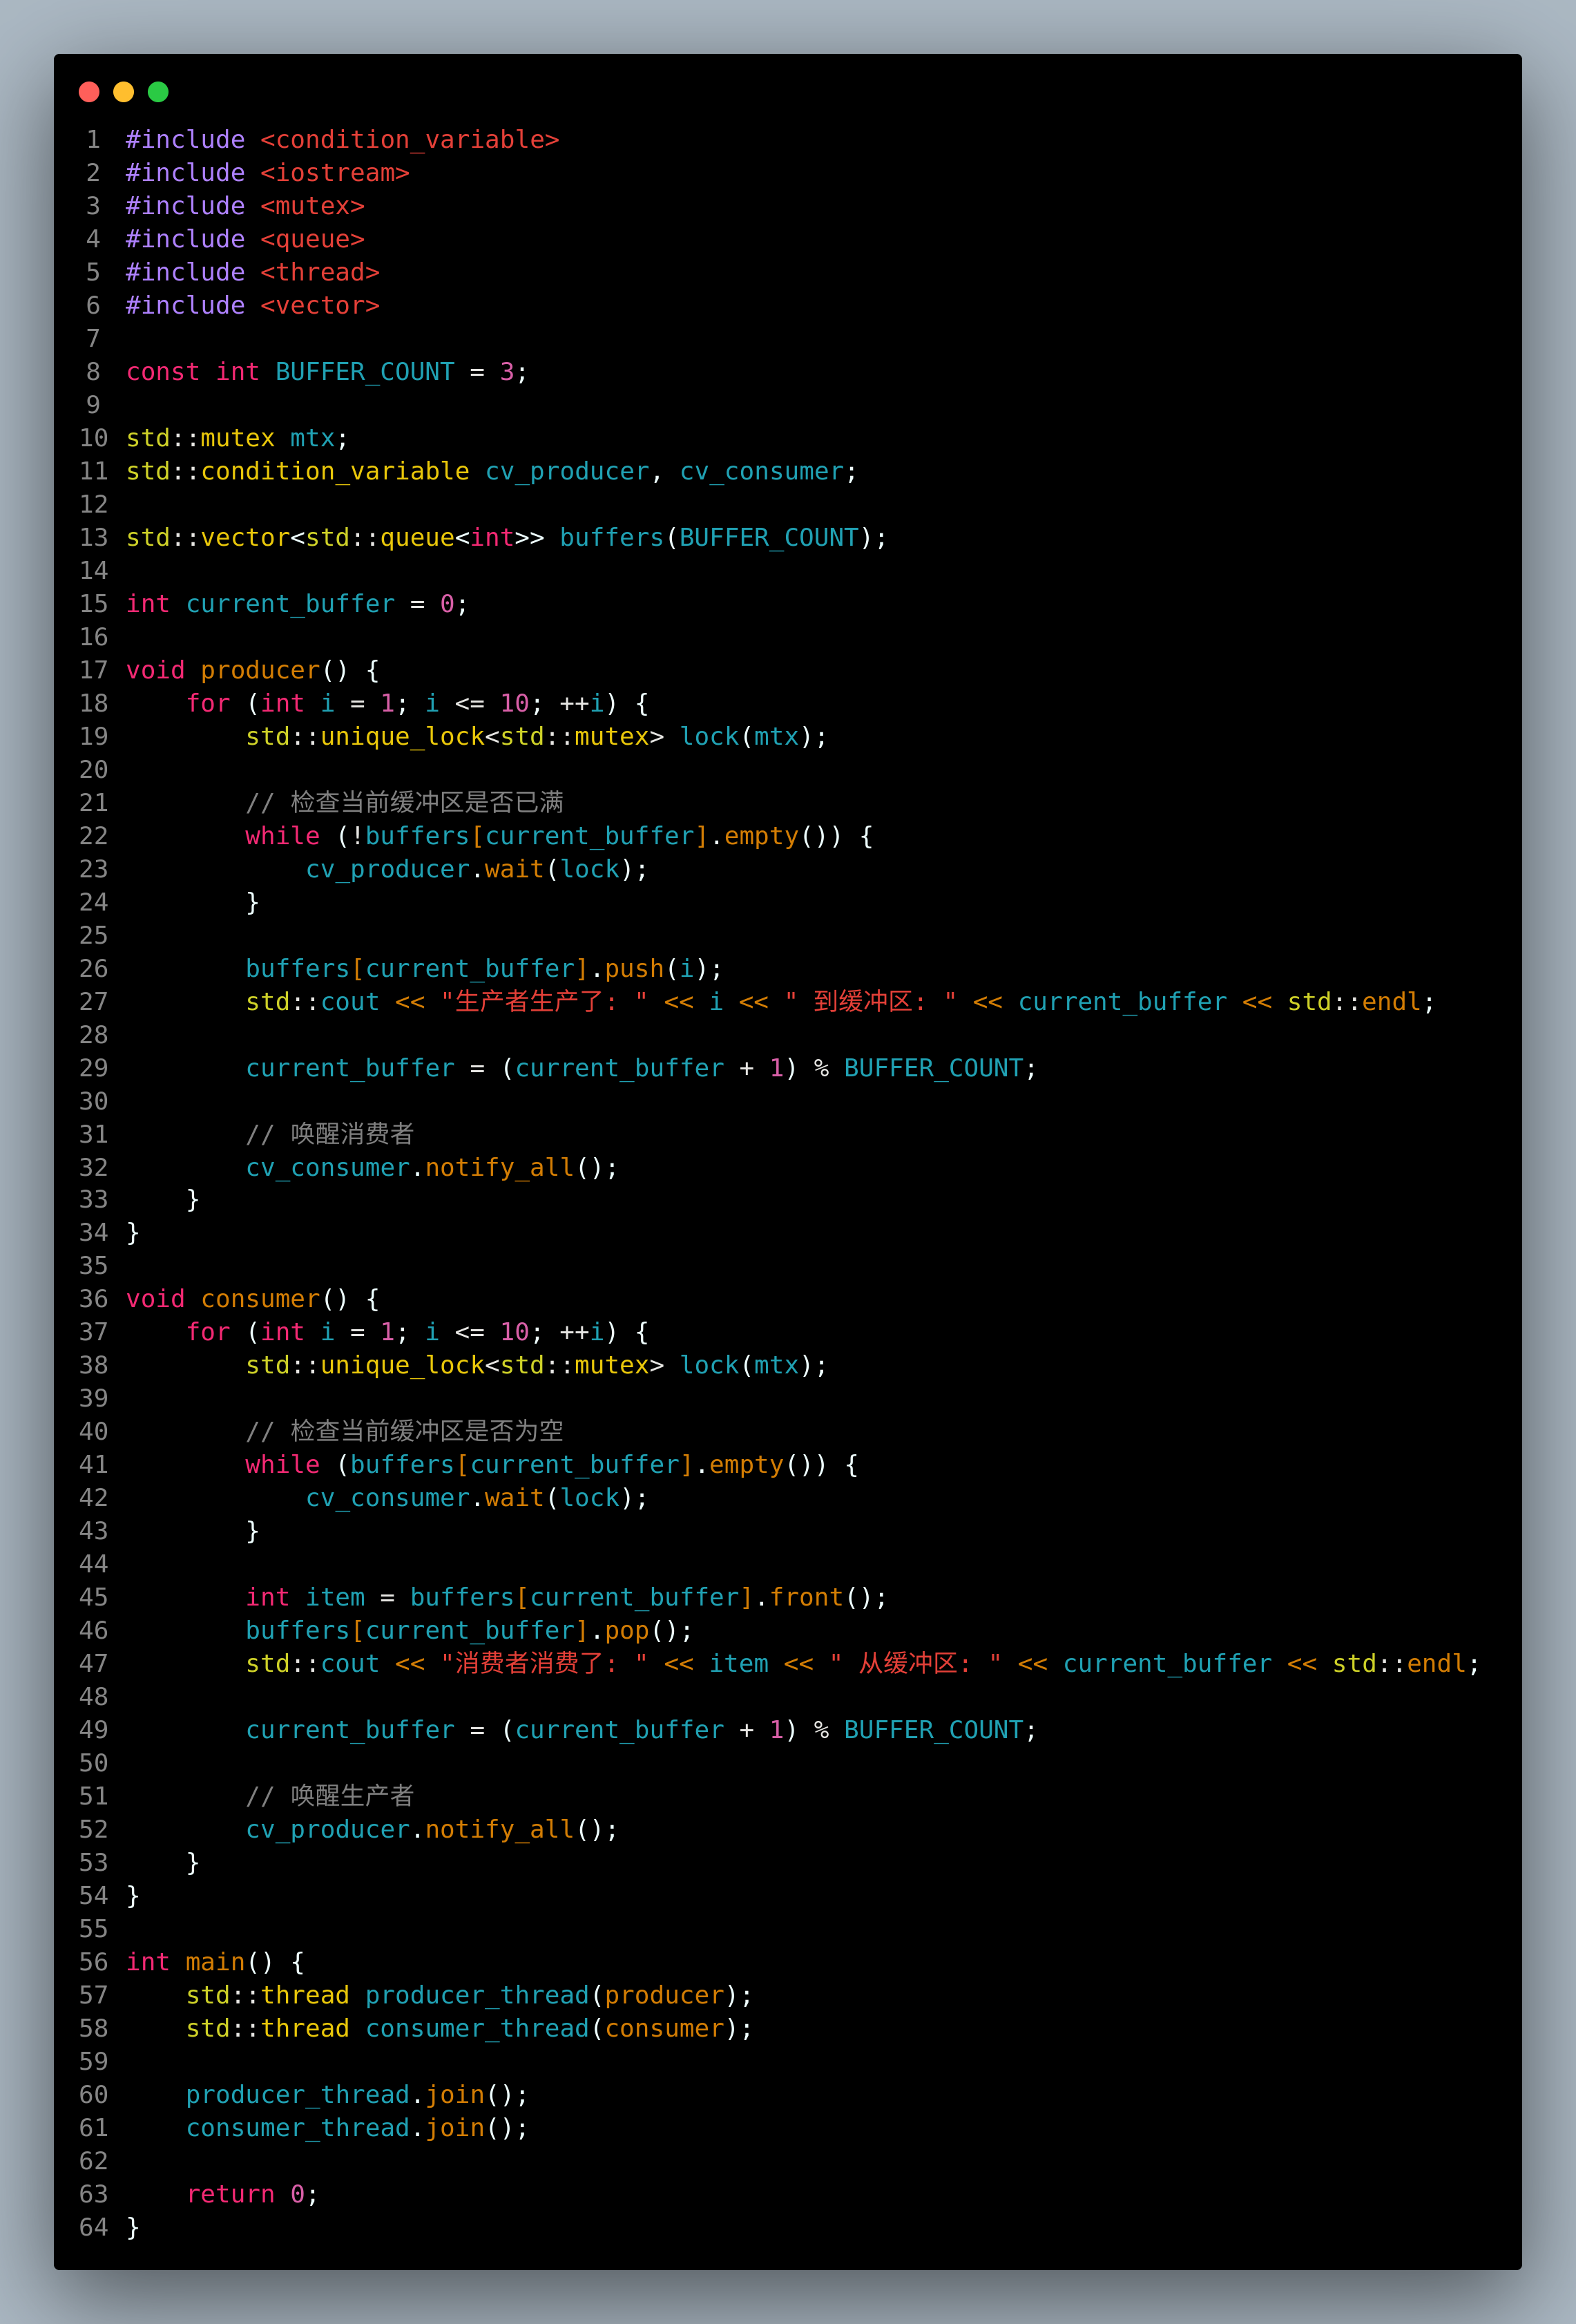Click 'BUFFER_COUNT' on line 29
1576x2324 pixels.
[x=934, y=1068]
